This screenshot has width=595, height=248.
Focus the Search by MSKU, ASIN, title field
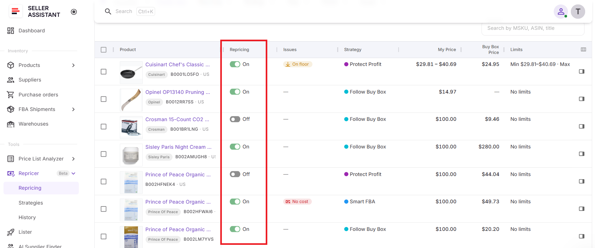533,28
